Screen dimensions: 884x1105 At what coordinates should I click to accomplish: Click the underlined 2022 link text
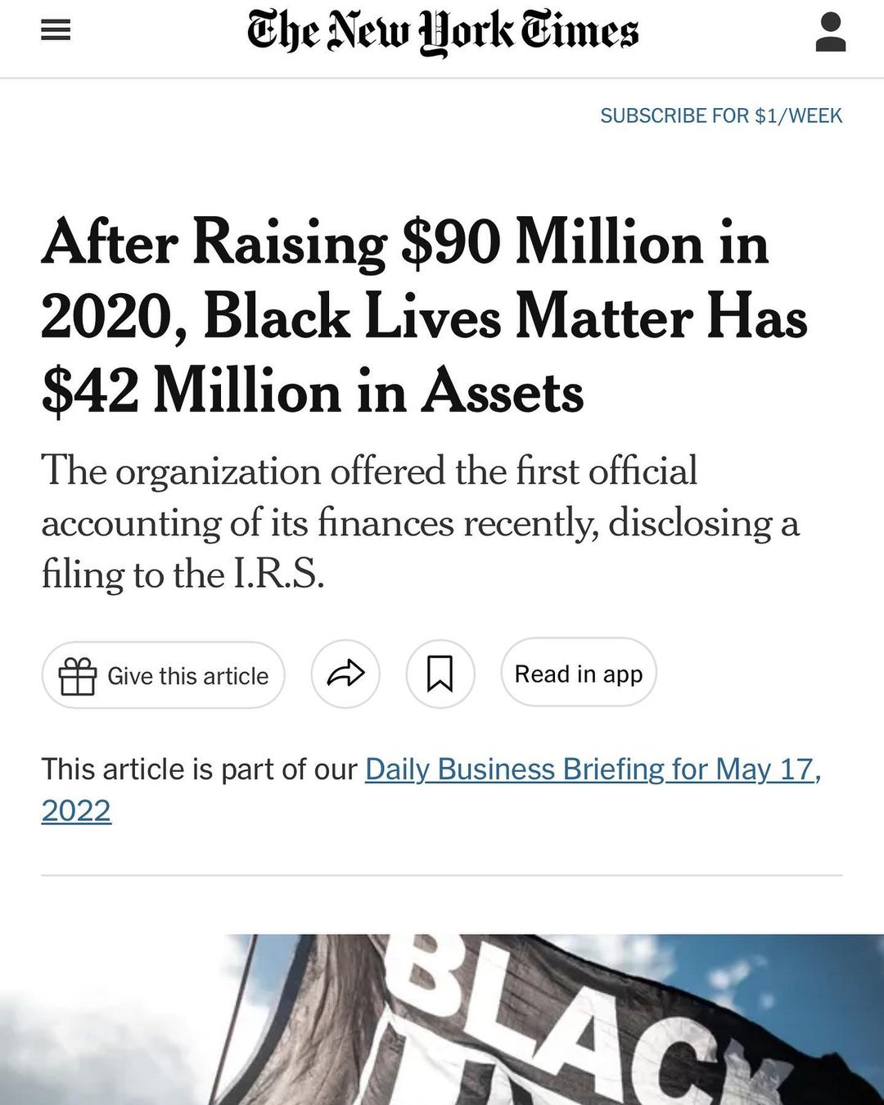pyautogui.click(x=76, y=811)
